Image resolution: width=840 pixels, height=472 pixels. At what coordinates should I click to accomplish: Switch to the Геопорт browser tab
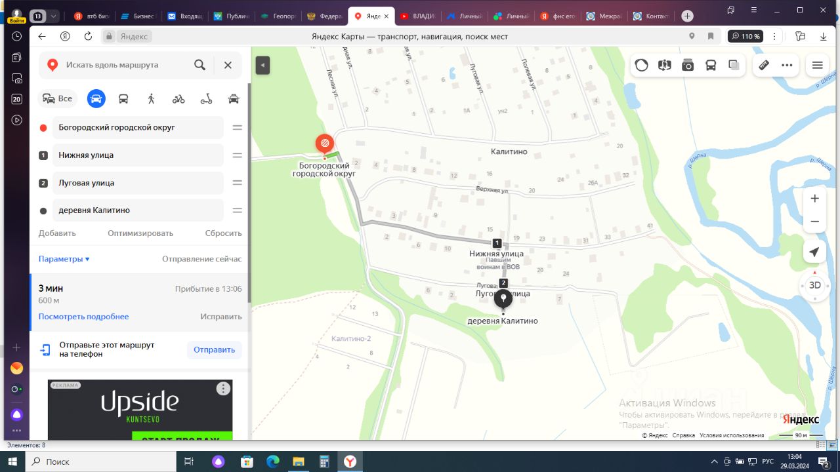pyautogui.click(x=278, y=16)
